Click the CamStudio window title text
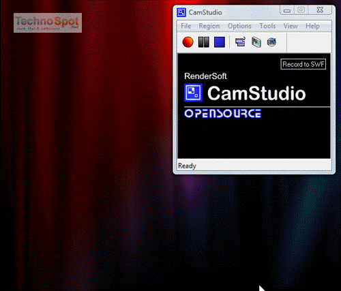Image resolution: width=341 pixels, height=291 pixels. (205, 12)
